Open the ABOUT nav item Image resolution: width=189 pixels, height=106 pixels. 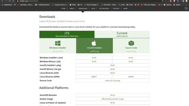[x=72, y=9]
